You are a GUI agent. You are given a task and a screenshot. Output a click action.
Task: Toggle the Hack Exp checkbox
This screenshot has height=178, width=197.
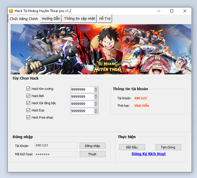coord(28,110)
